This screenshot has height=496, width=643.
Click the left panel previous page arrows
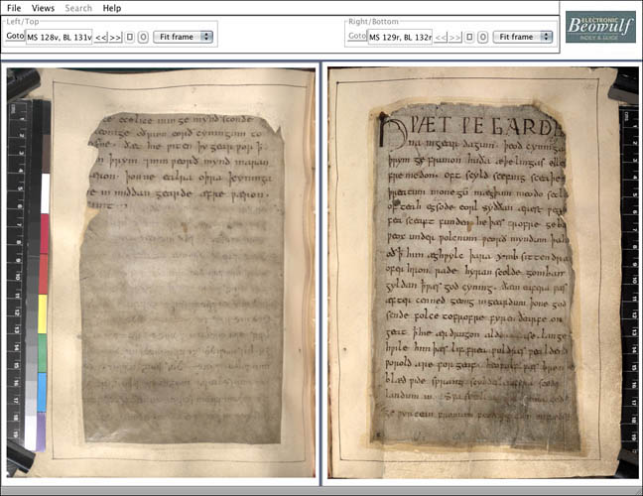click(100, 37)
